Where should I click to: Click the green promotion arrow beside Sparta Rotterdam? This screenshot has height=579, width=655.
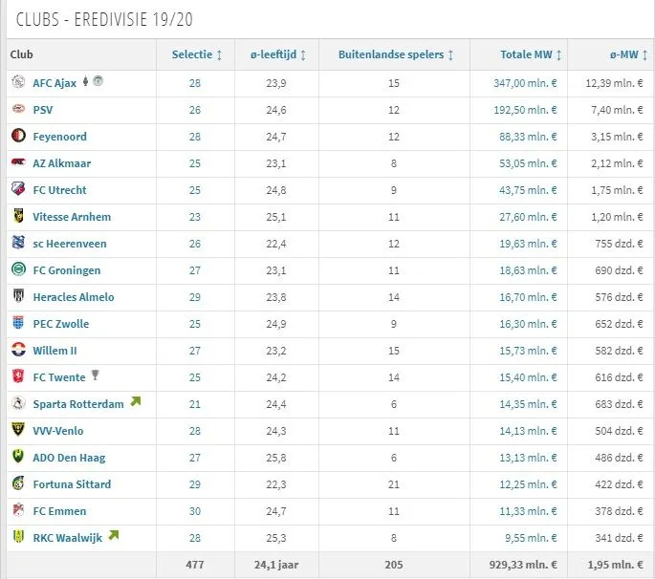pos(135,402)
